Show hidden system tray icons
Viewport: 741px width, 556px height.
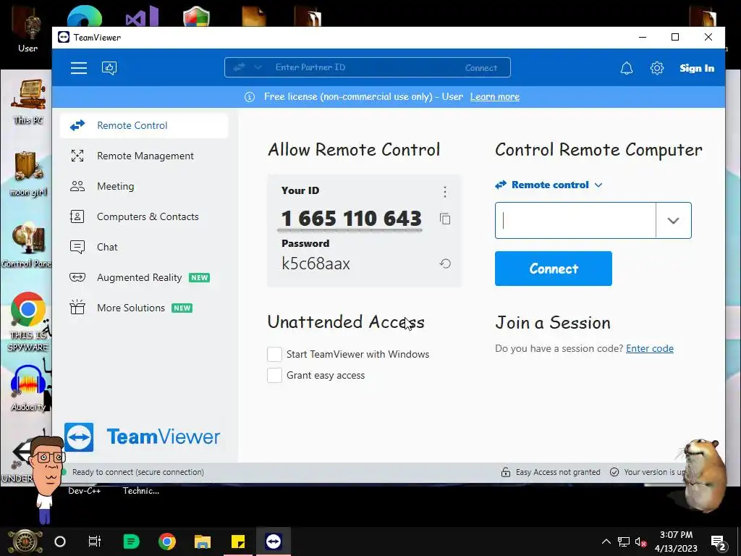(x=606, y=542)
